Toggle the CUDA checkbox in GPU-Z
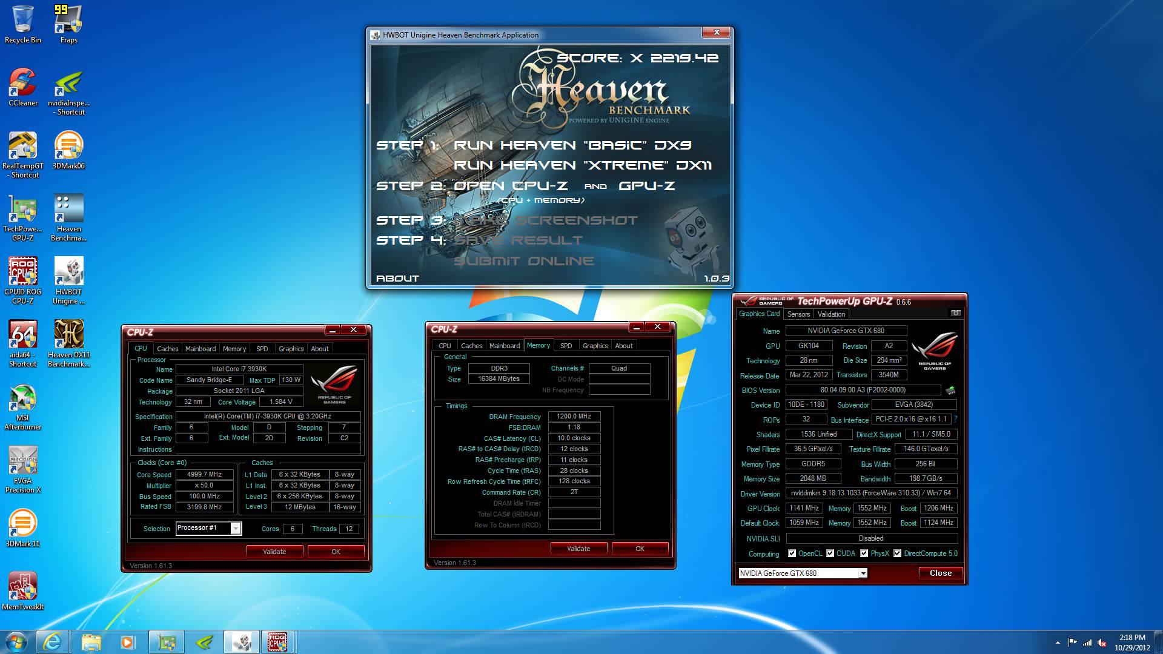The image size is (1163, 654). pos(830,553)
